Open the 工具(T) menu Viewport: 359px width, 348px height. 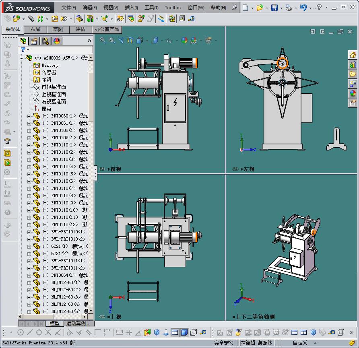pos(151,8)
